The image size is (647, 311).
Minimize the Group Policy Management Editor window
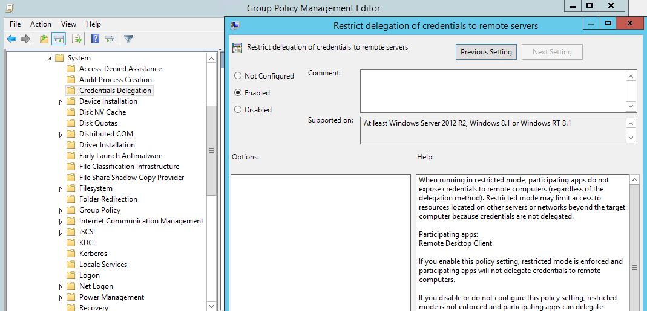pyautogui.click(x=573, y=6)
